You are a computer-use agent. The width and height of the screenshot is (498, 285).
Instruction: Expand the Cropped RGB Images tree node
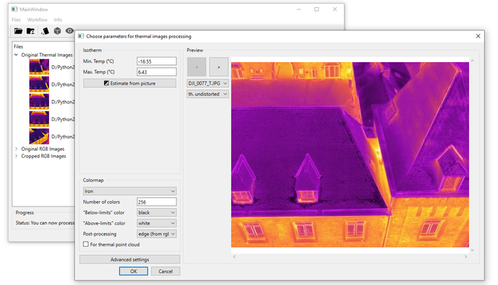[x=16, y=156]
